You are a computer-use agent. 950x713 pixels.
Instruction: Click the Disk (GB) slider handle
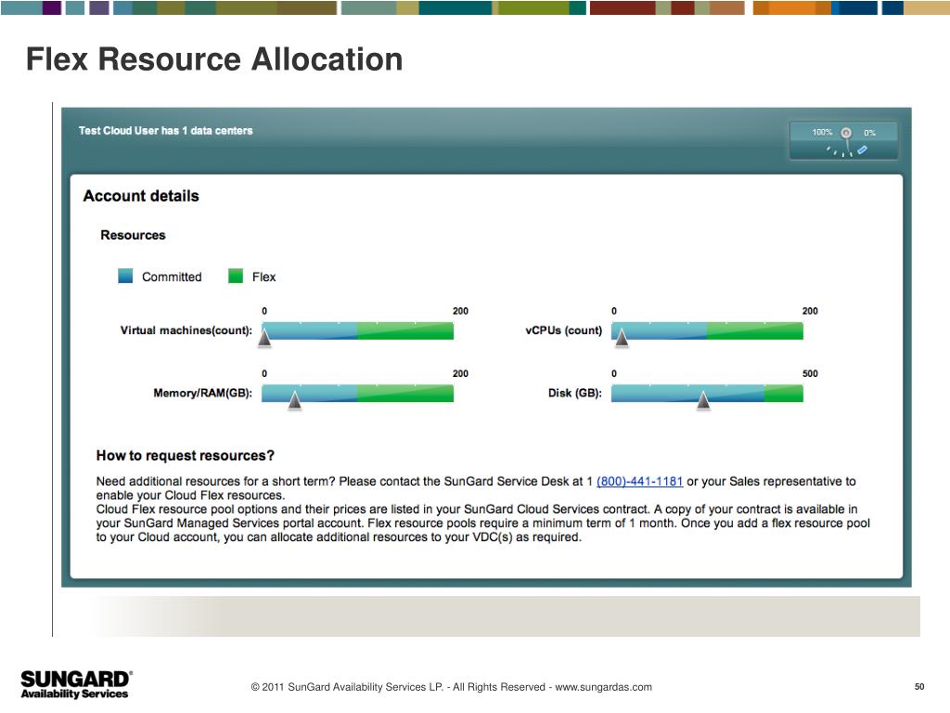[703, 399]
